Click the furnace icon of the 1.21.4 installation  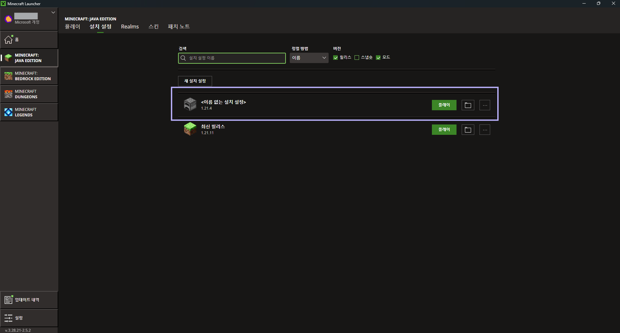[x=190, y=104]
